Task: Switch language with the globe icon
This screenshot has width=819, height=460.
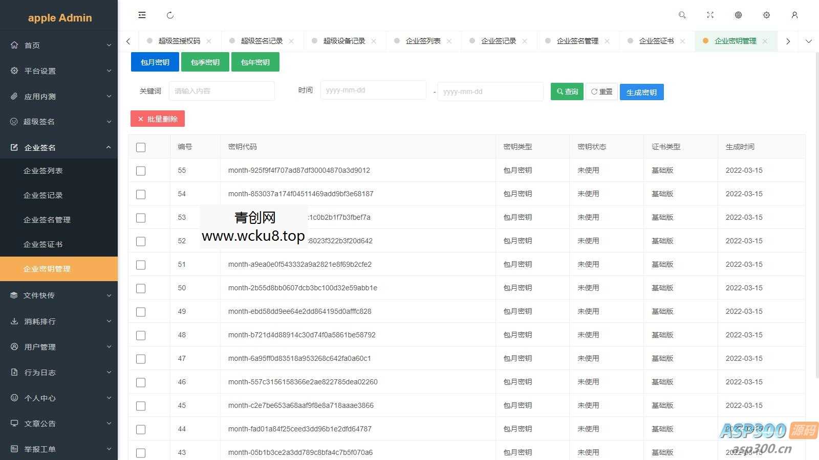Action: [738, 15]
